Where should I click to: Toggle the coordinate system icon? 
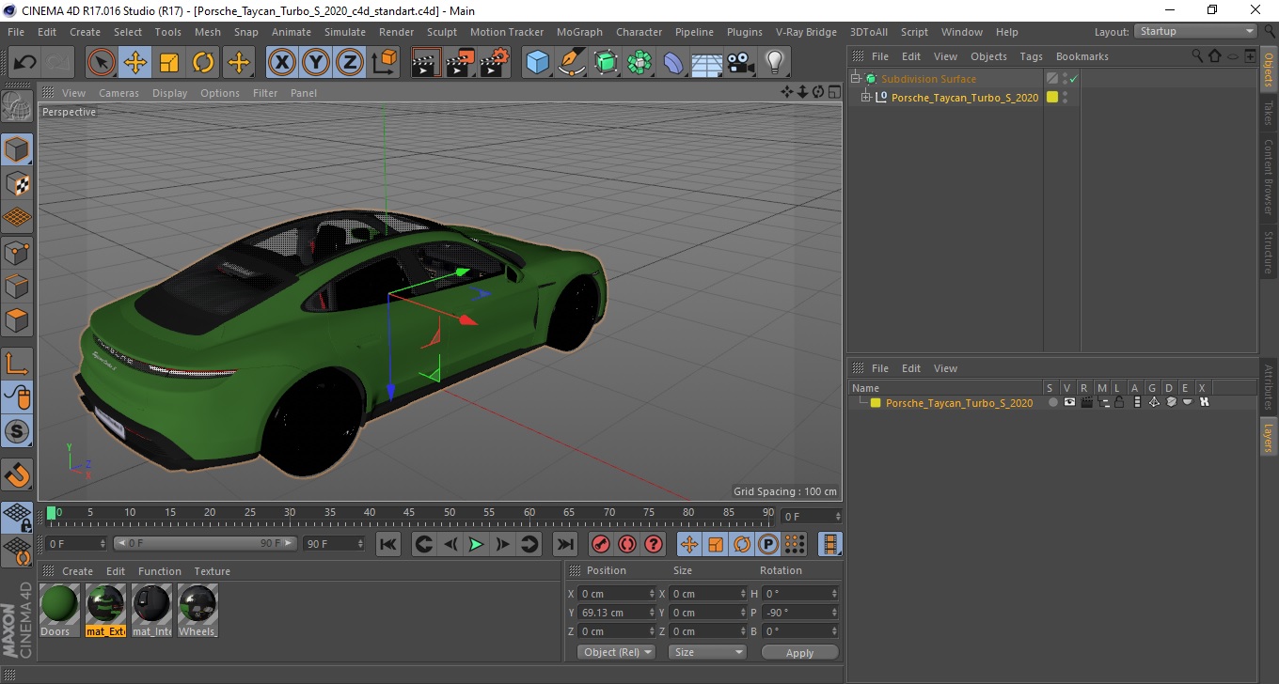pos(385,63)
